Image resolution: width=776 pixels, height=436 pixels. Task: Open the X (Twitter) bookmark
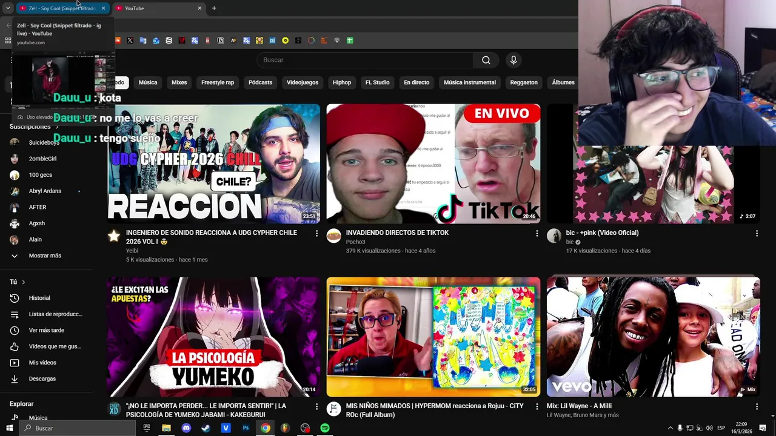click(x=130, y=41)
